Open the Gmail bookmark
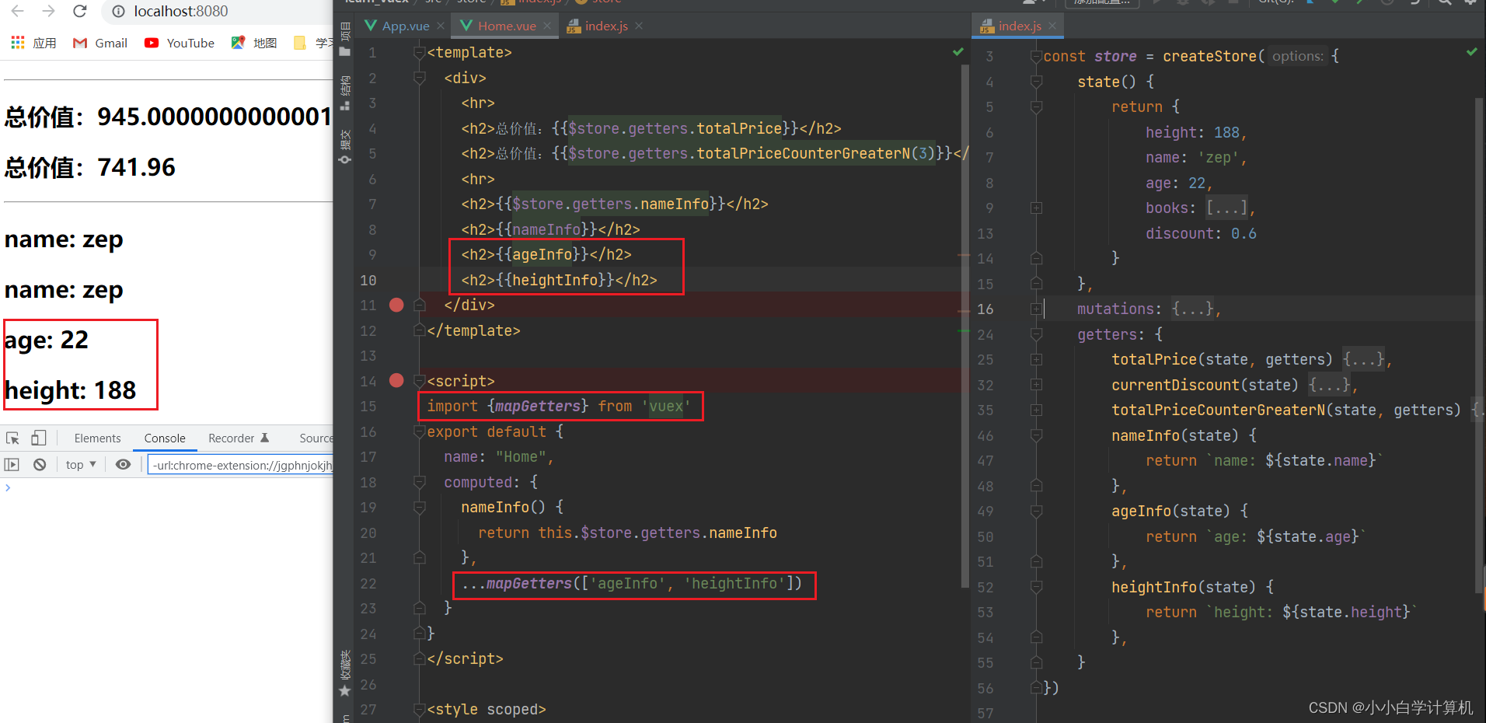 click(100, 43)
